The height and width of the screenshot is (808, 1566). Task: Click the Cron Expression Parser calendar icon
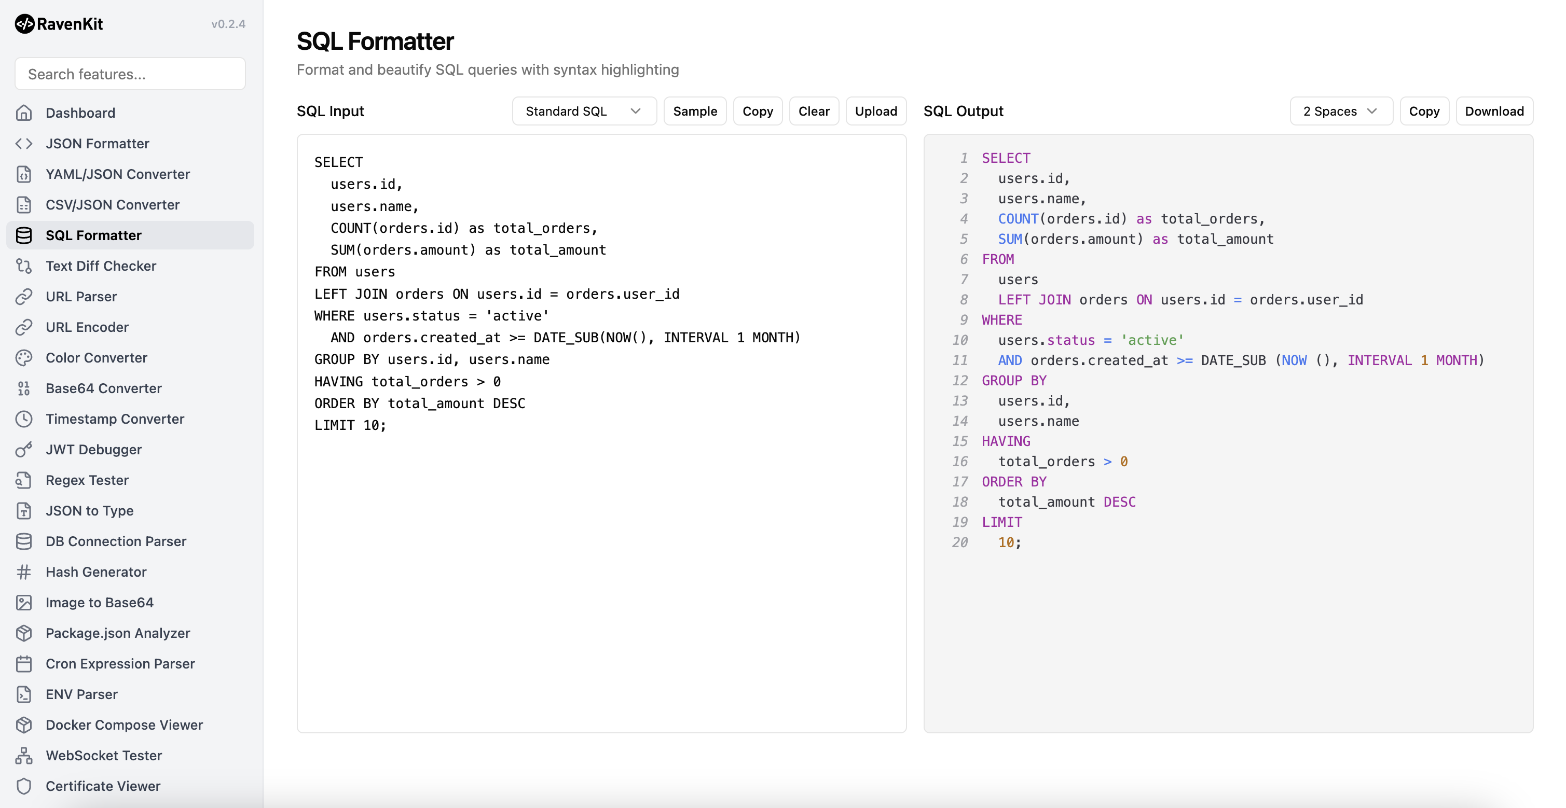(24, 663)
